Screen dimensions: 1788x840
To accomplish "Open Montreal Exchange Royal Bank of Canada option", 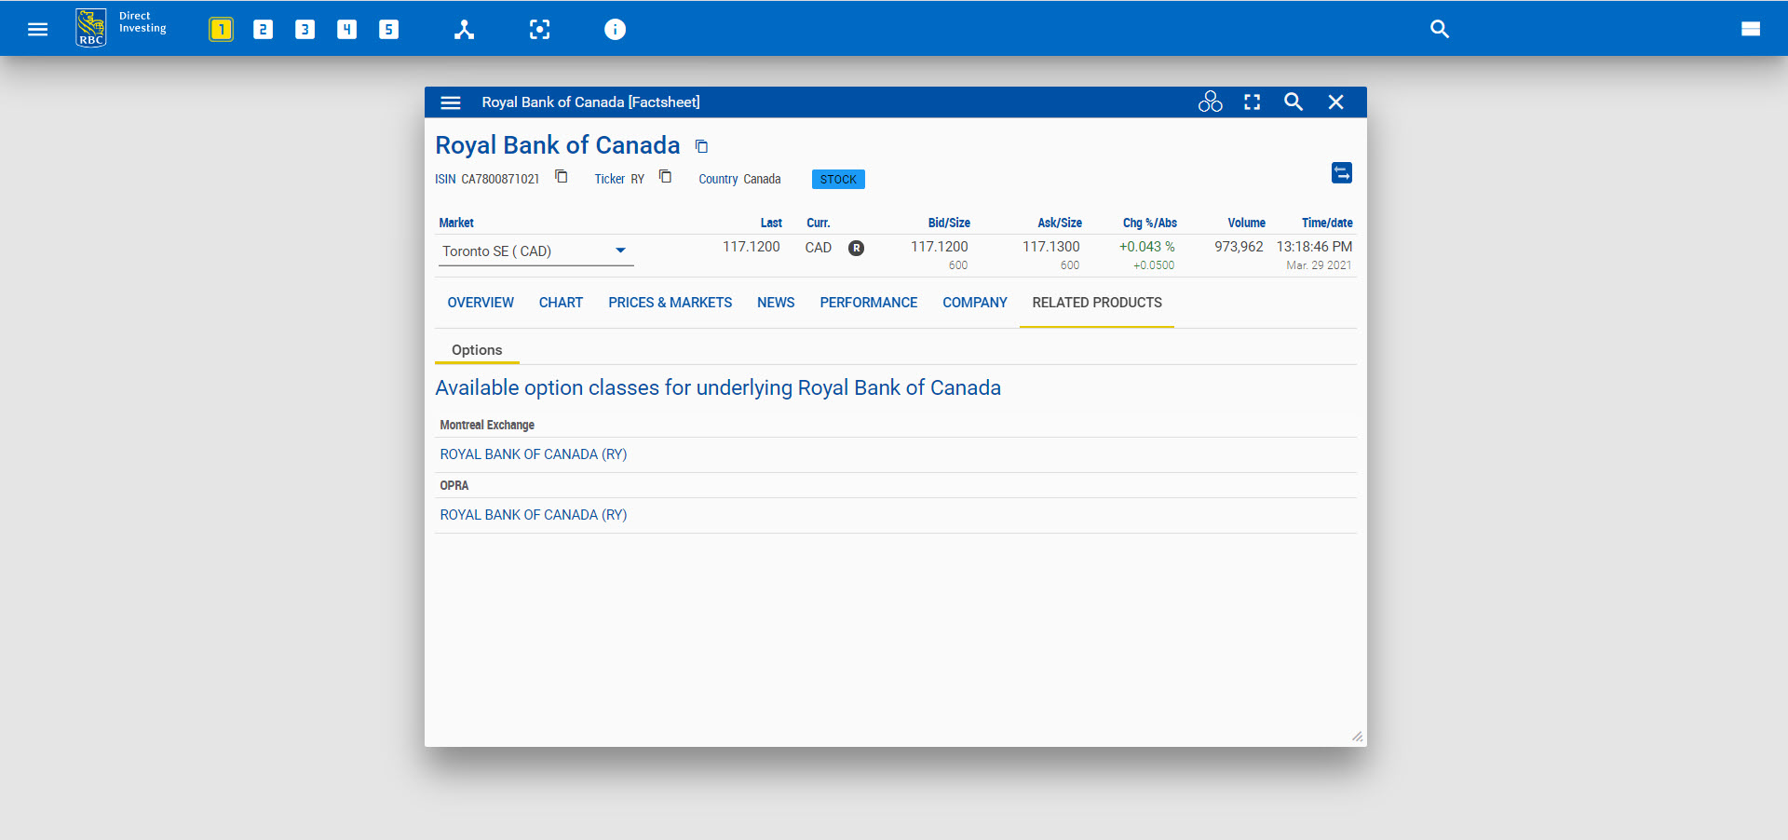I will click(534, 454).
